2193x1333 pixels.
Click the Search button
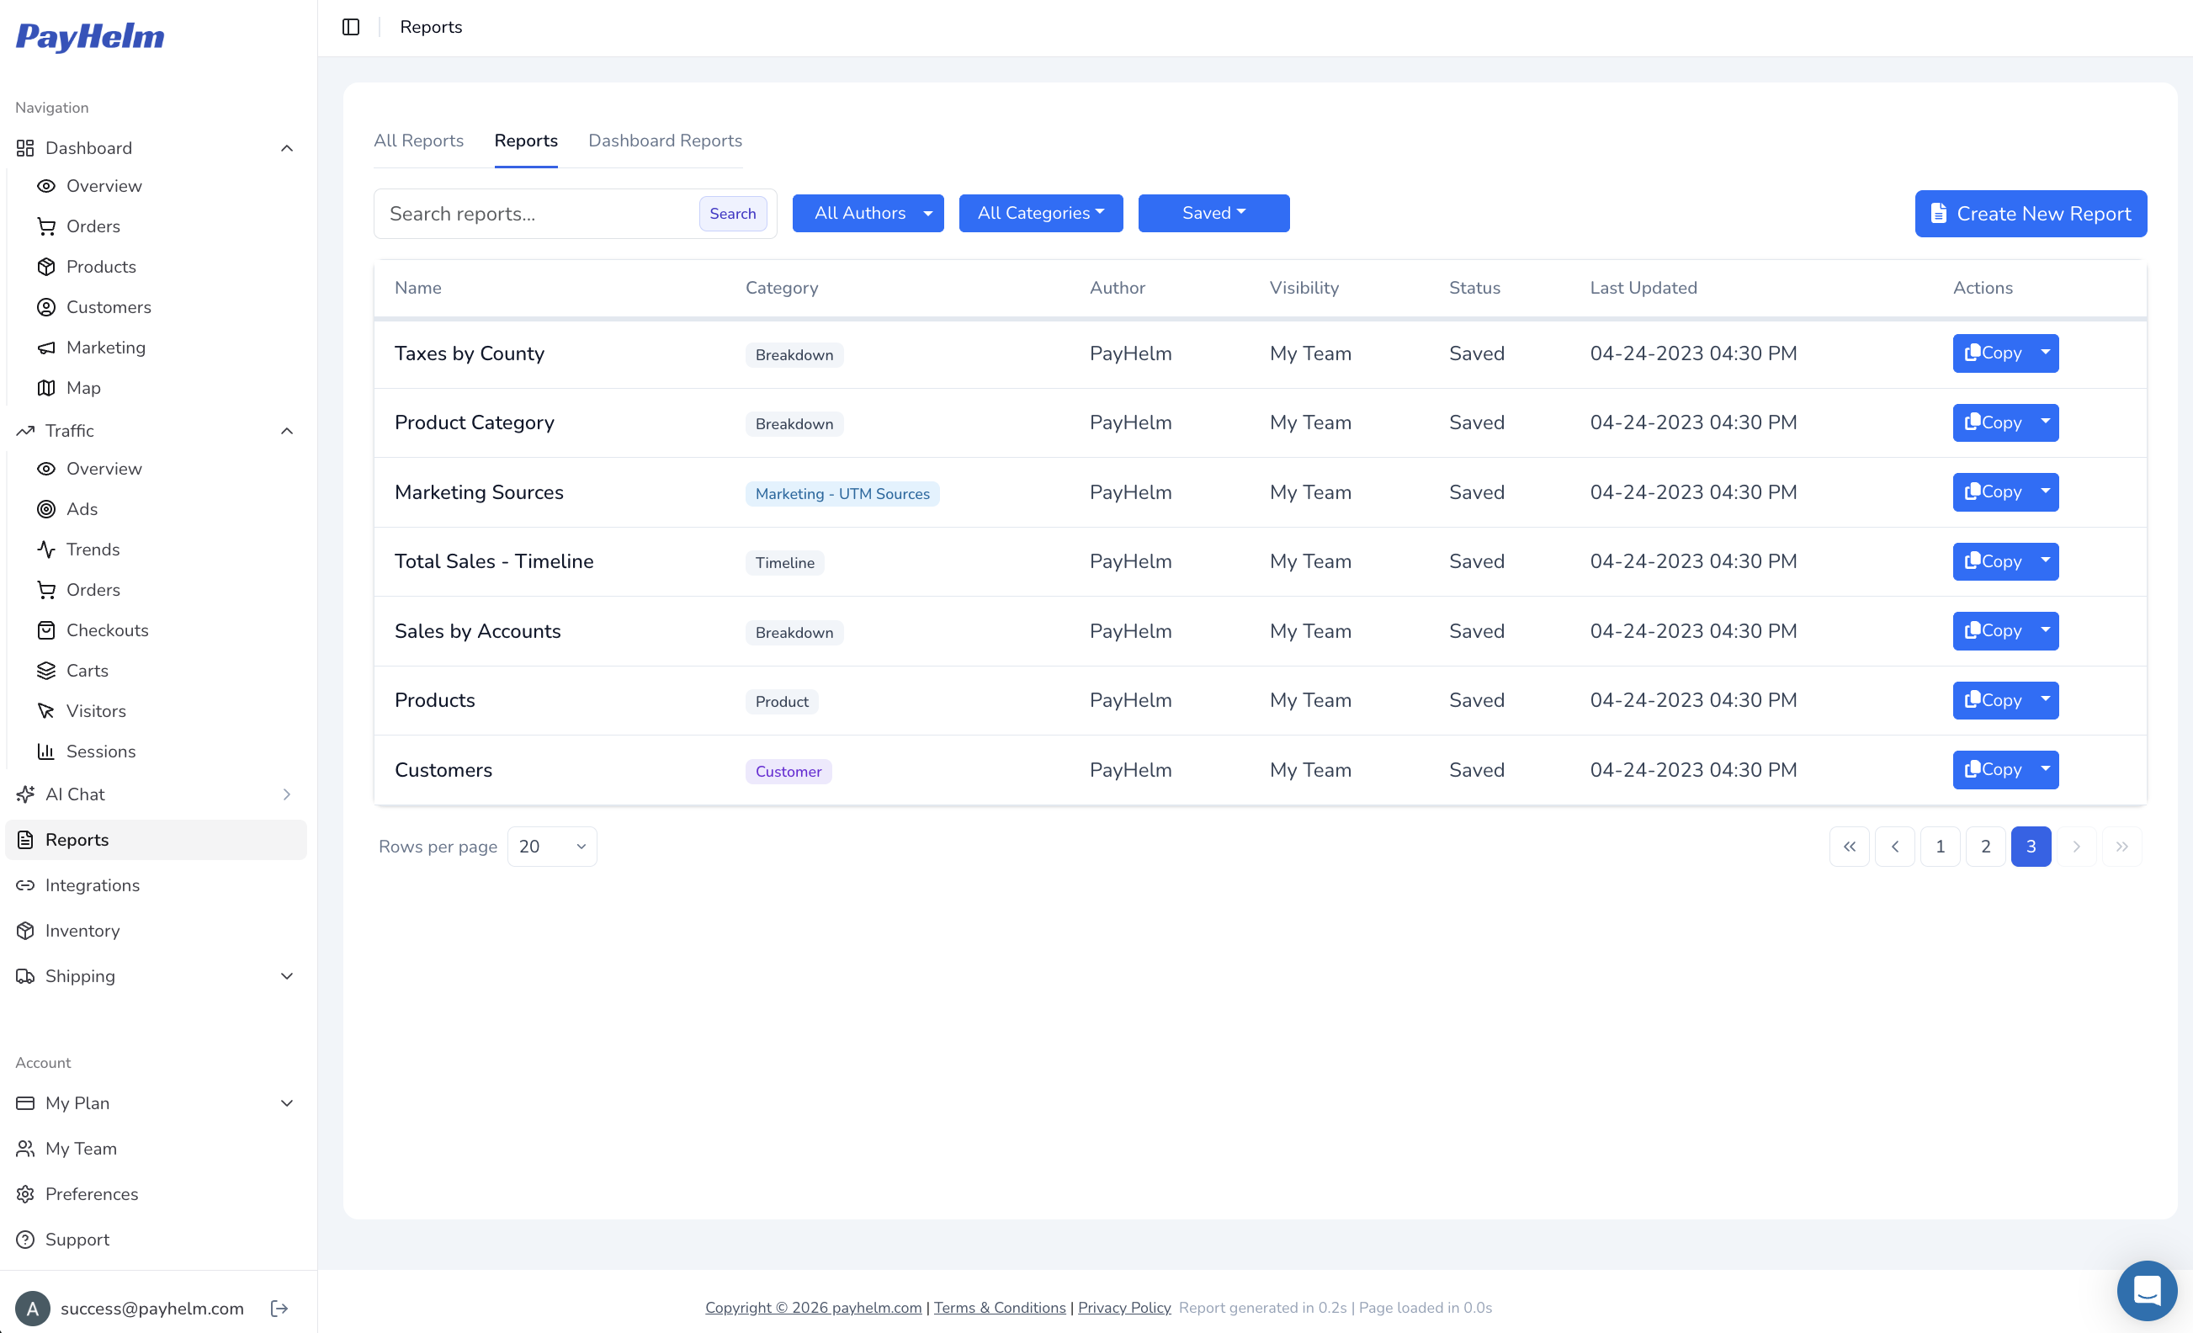tap(732, 214)
